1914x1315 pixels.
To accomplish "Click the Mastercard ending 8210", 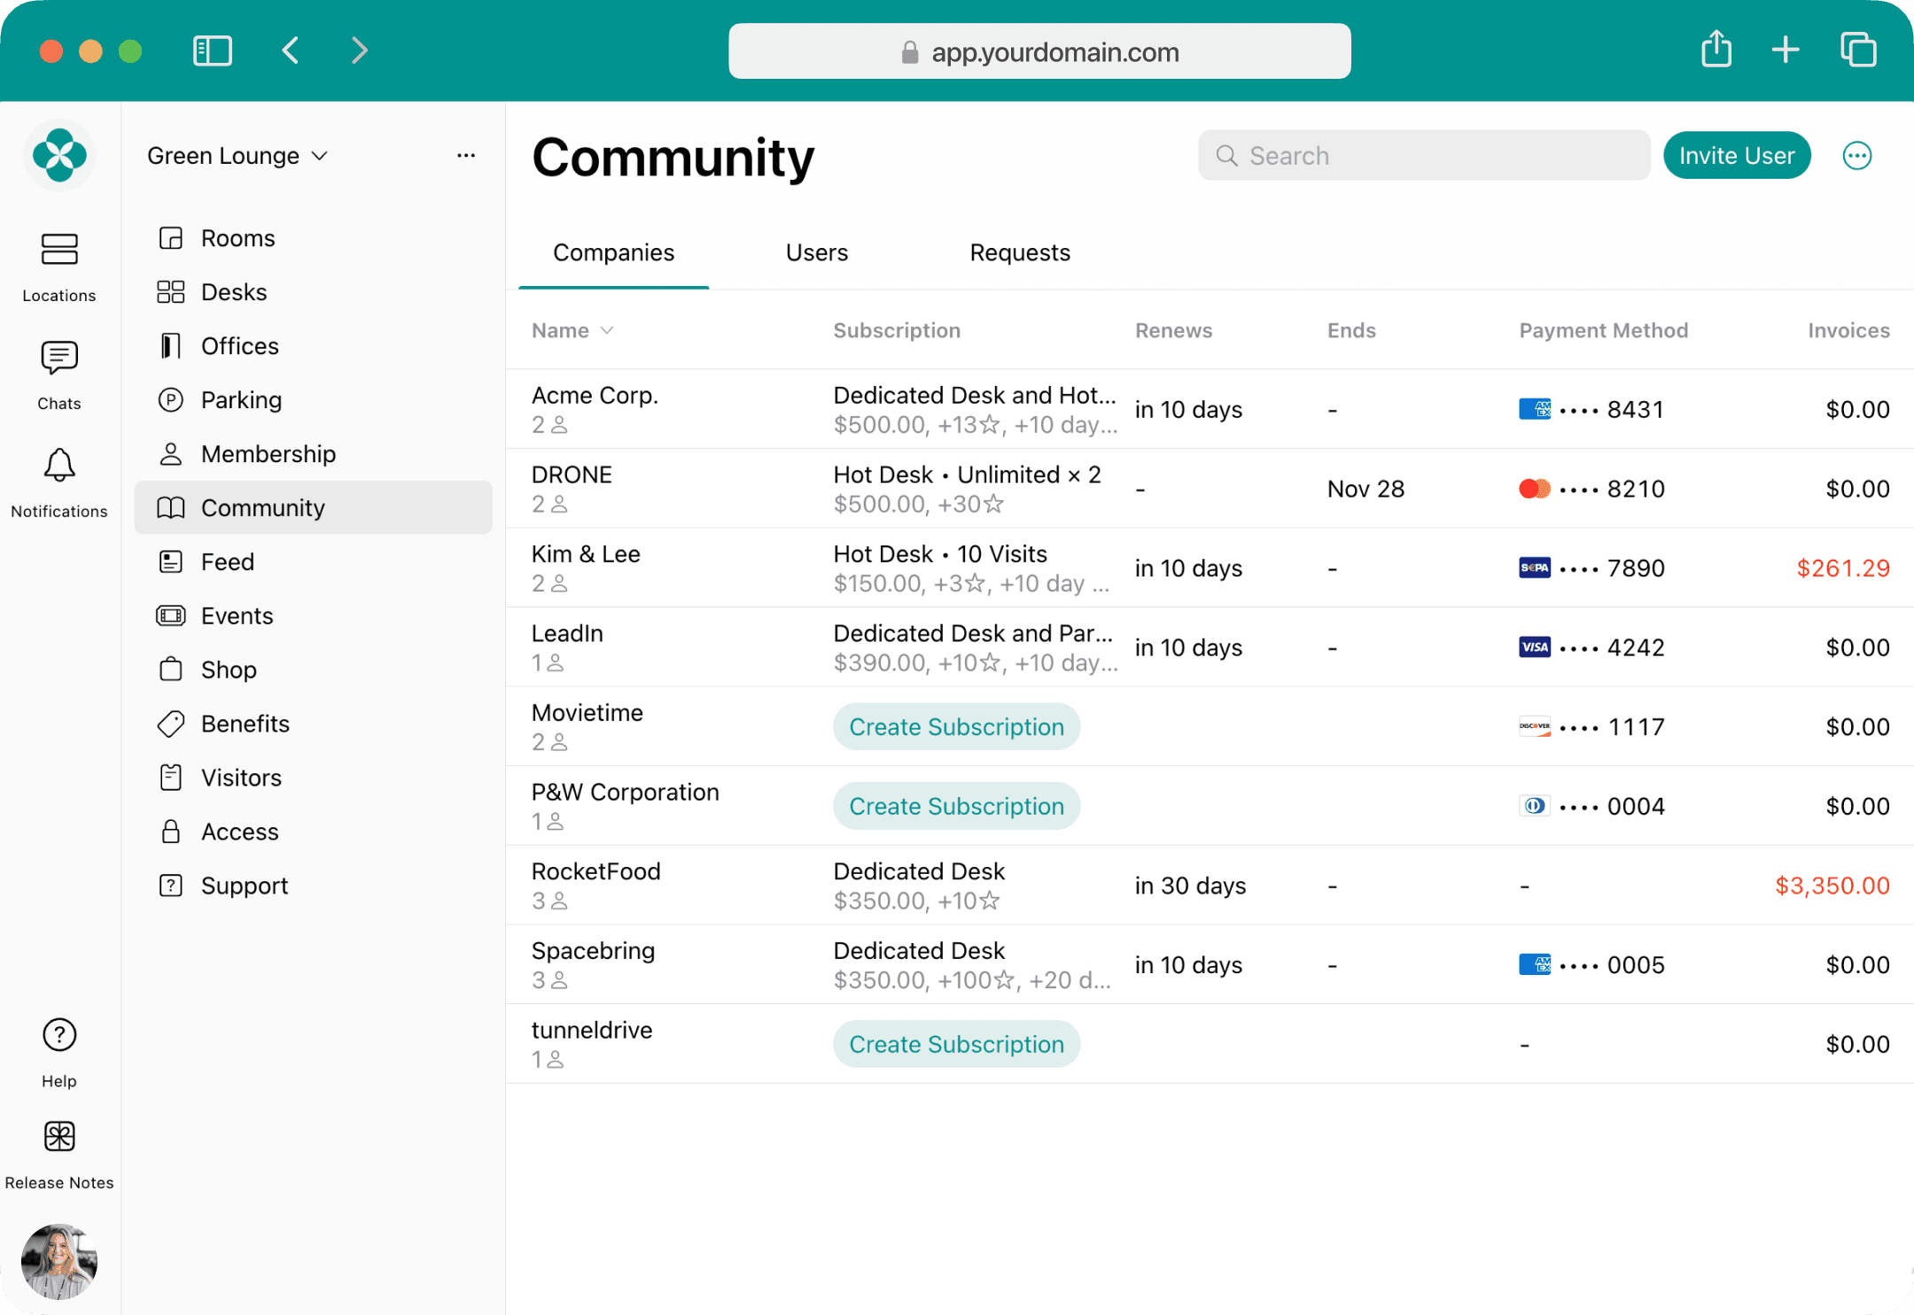I will [1591, 489].
